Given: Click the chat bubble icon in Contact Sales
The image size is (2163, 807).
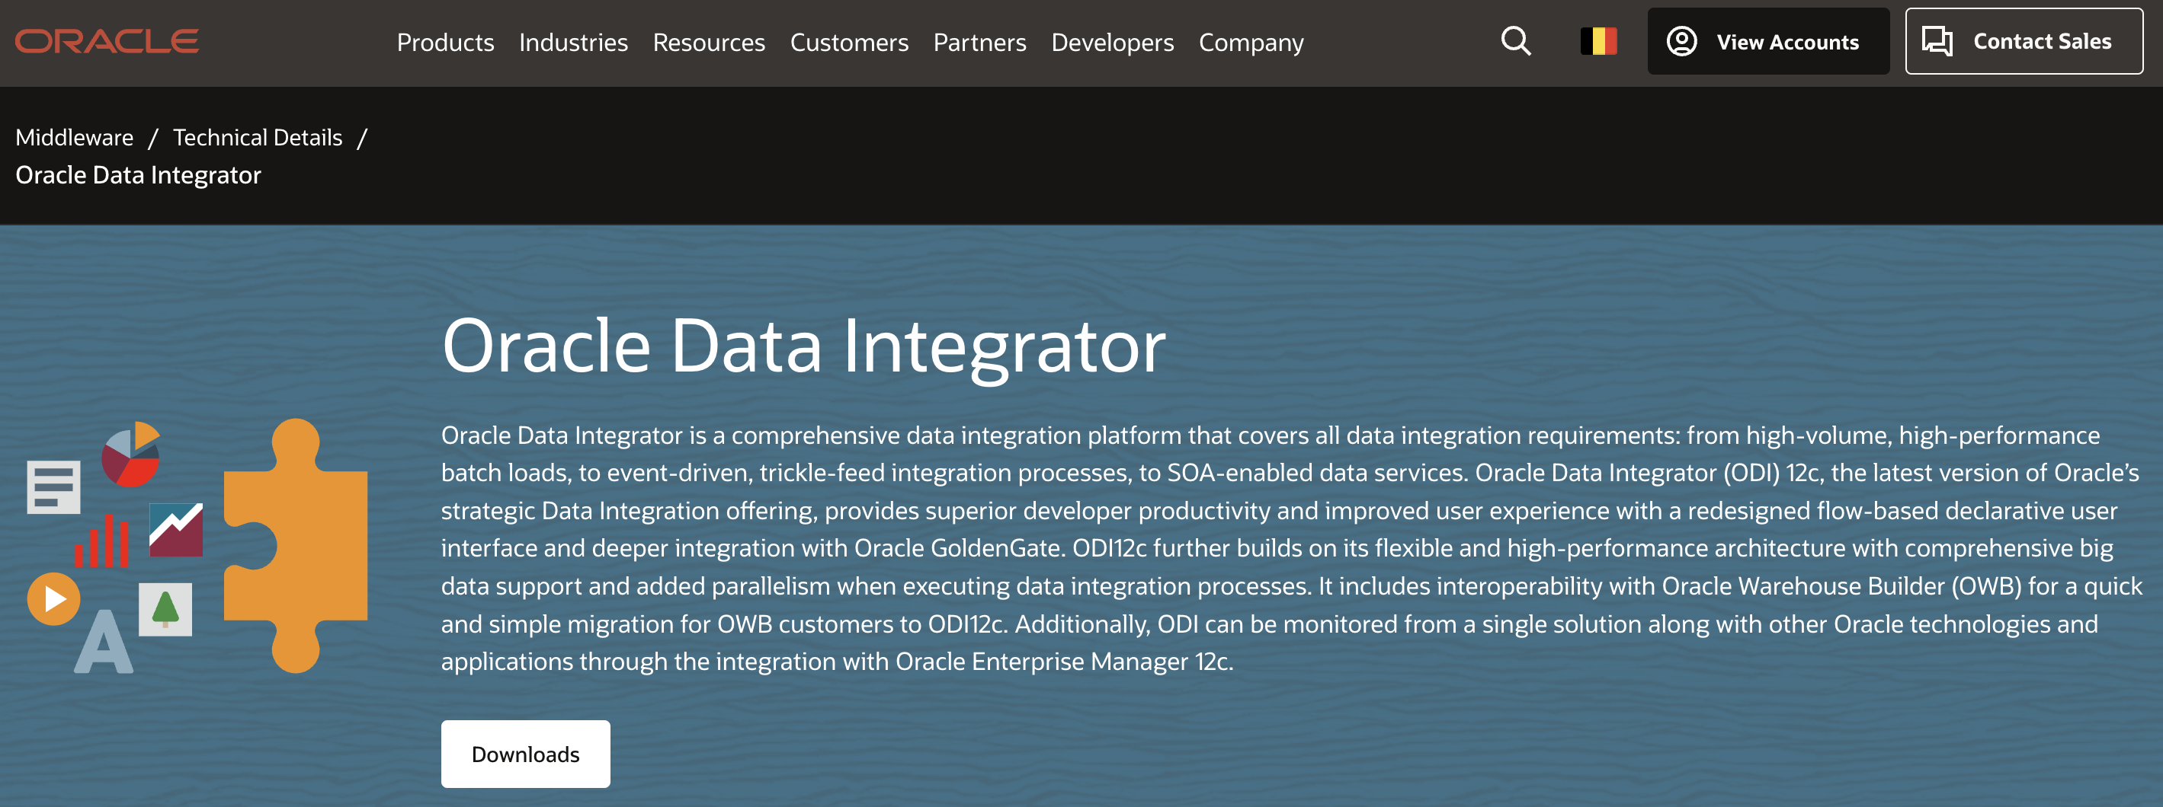Looking at the screenshot, I should pos(1937,41).
